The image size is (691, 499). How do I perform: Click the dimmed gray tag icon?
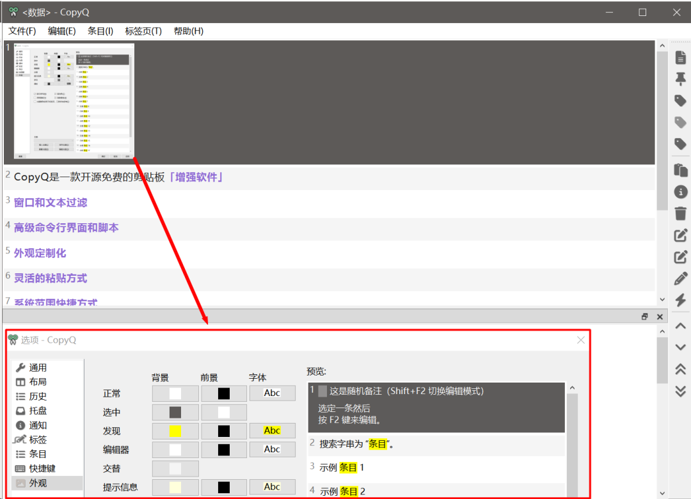680,122
